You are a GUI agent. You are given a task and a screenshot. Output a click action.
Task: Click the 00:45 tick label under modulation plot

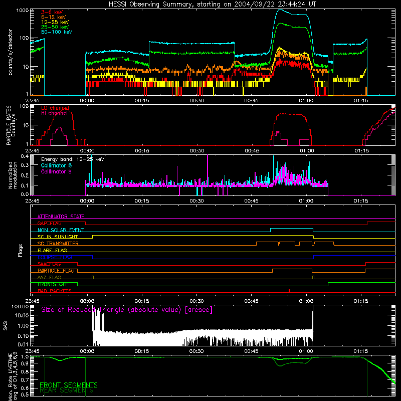252,201
